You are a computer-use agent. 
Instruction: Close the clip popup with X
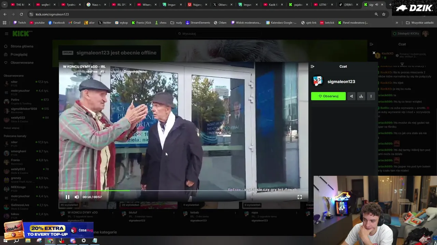(374, 53)
